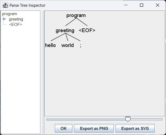
Task: Click the zoom slider thumb
Action: 128,119
